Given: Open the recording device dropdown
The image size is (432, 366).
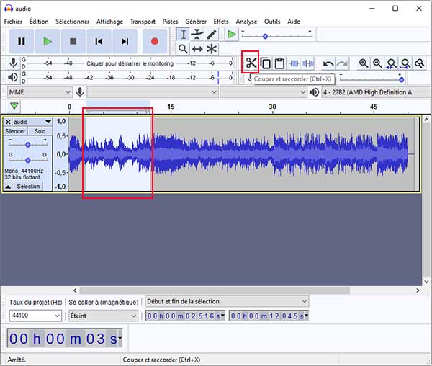Looking at the screenshot, I should click(153, 92).
